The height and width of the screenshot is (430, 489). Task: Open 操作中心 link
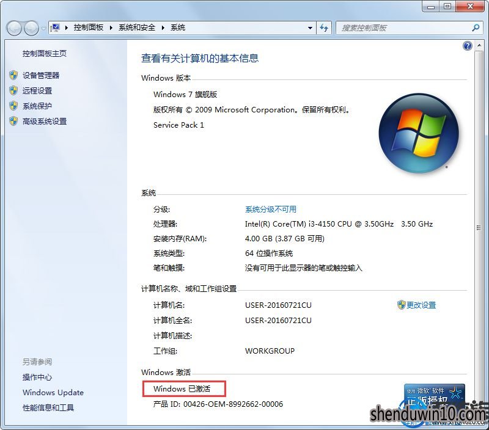pyautogui.click(x=37, y=377)
